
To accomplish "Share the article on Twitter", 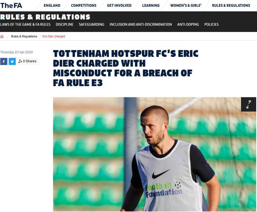I will tap(12, 61).
